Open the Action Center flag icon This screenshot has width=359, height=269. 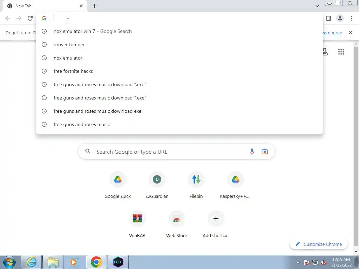(307, 262)
